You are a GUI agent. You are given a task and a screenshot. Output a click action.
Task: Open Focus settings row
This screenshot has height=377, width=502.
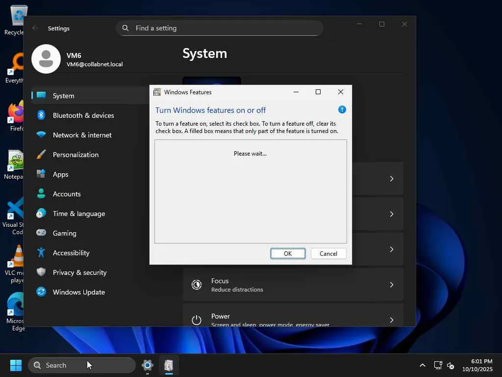293,285
